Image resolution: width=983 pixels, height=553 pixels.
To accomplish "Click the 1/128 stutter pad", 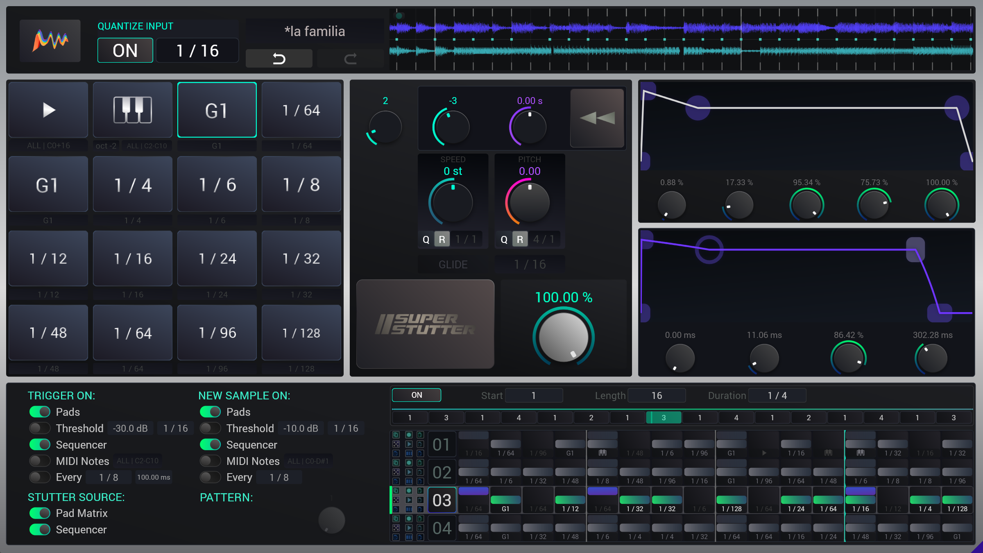I will 301,333.
